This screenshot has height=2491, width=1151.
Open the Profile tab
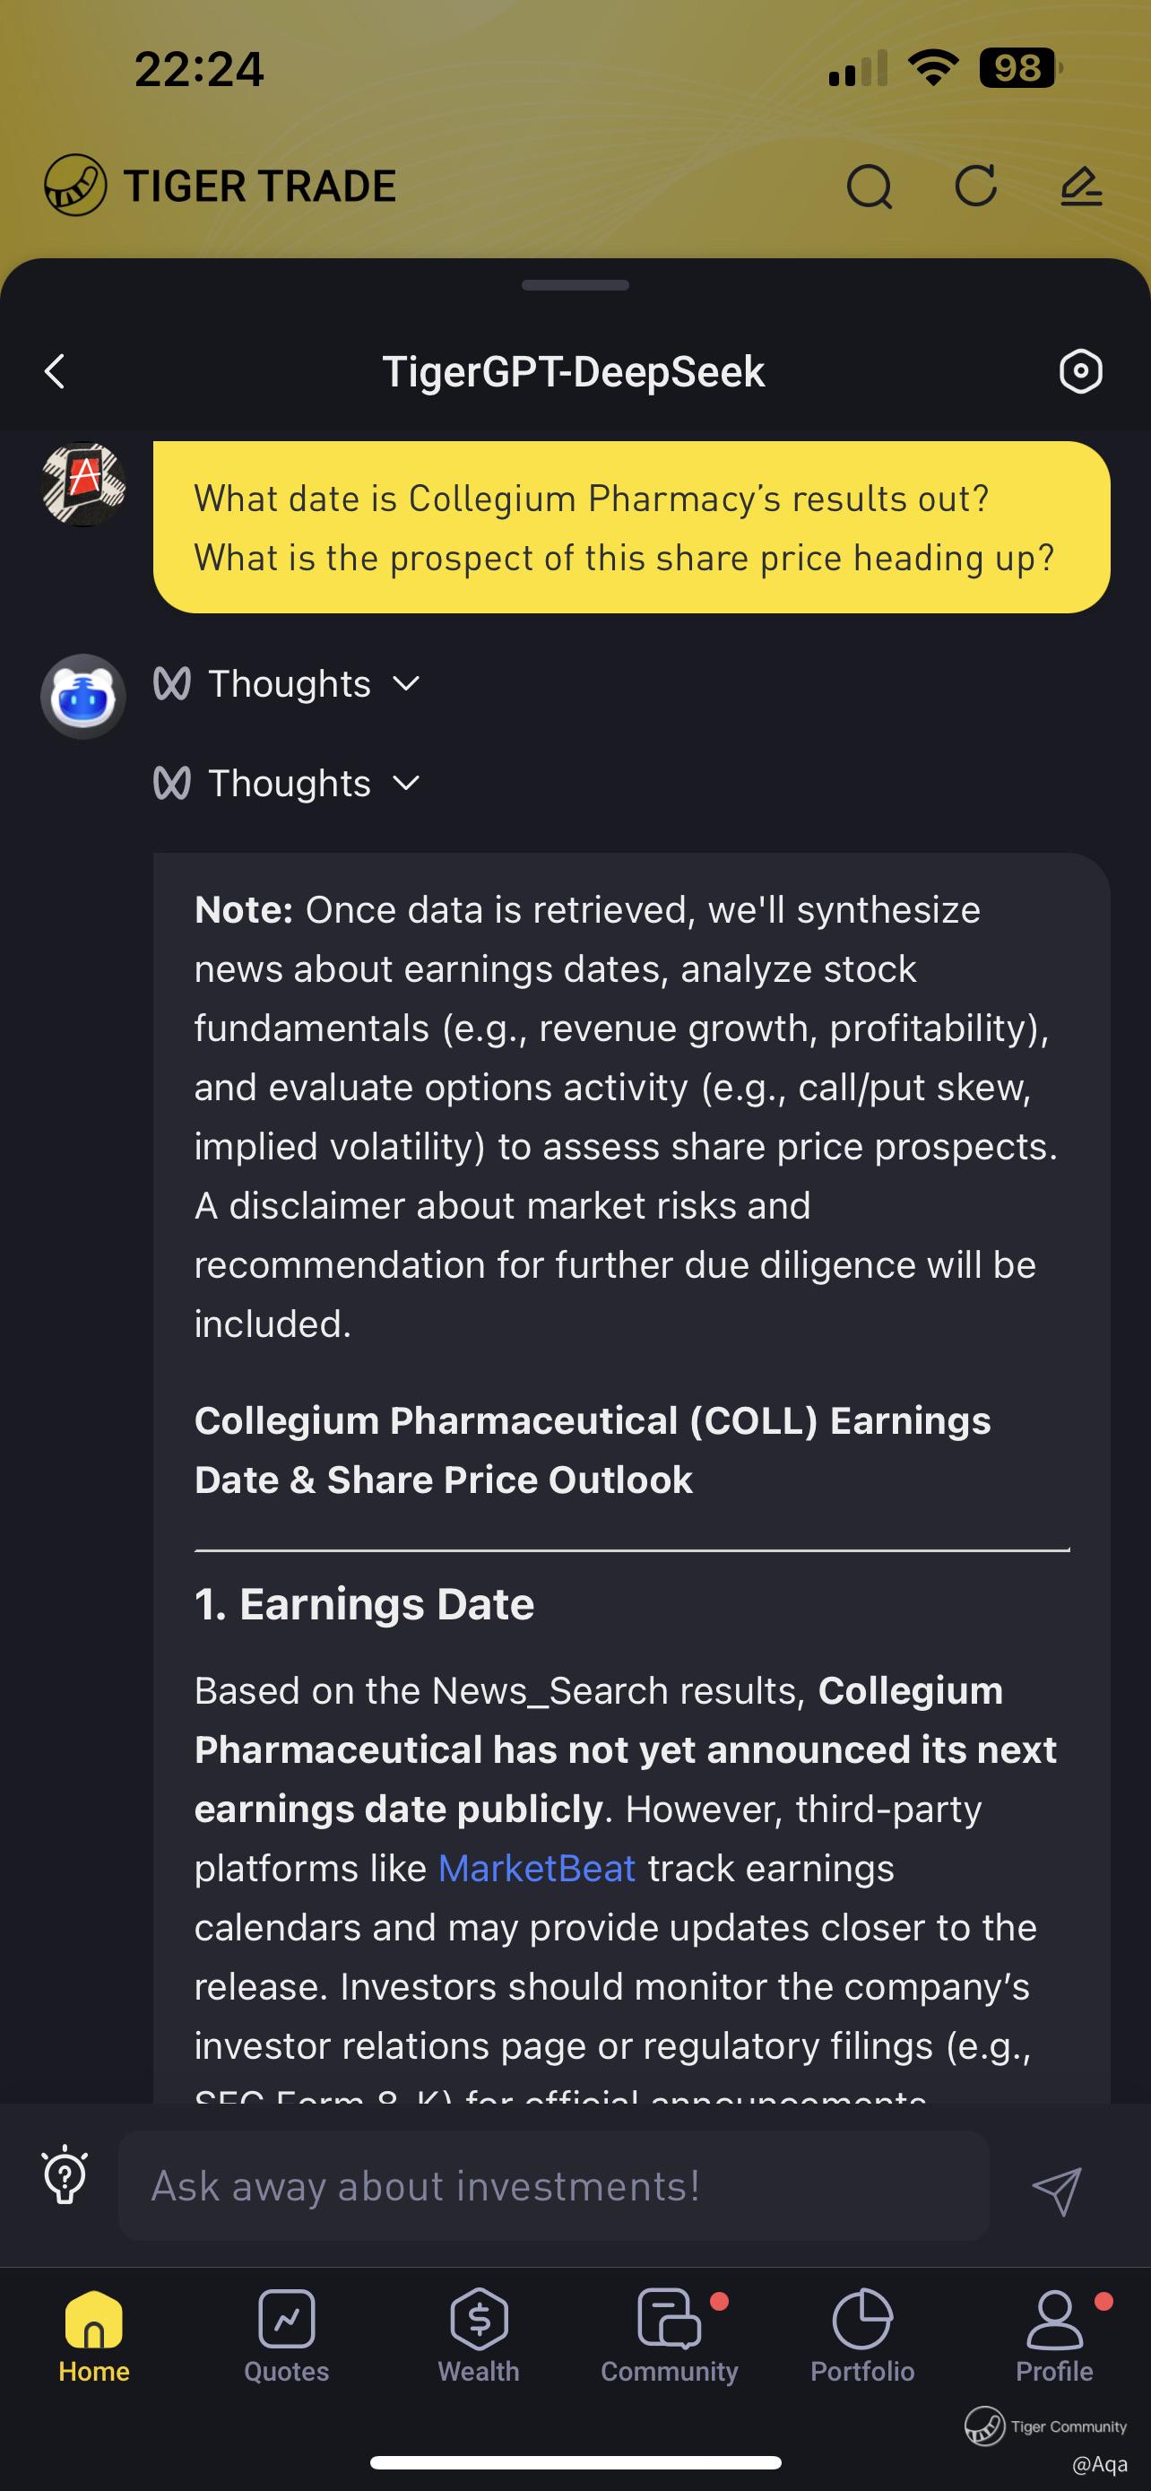point(1053,2336)
